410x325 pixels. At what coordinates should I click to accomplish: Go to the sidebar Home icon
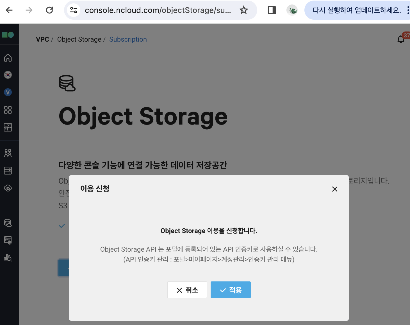pyautogui.click(x=8, y=58)
